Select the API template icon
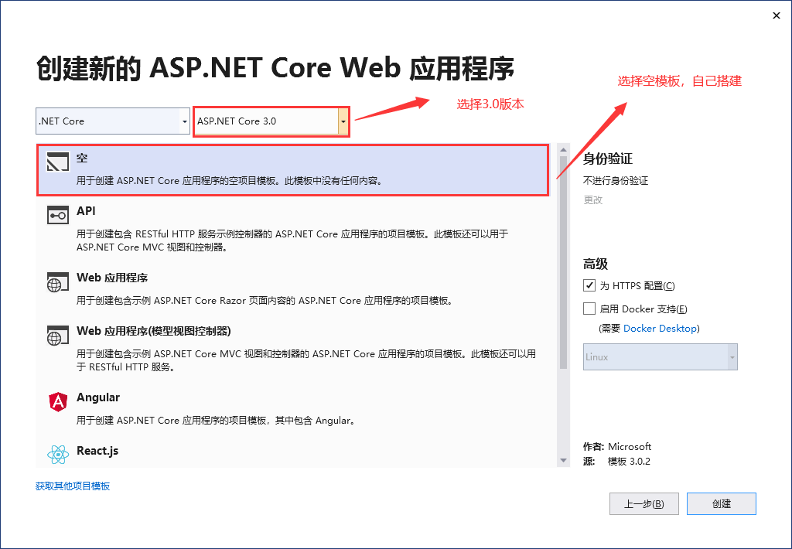This screenshot has height=549, width=792. tap(57, 215)
